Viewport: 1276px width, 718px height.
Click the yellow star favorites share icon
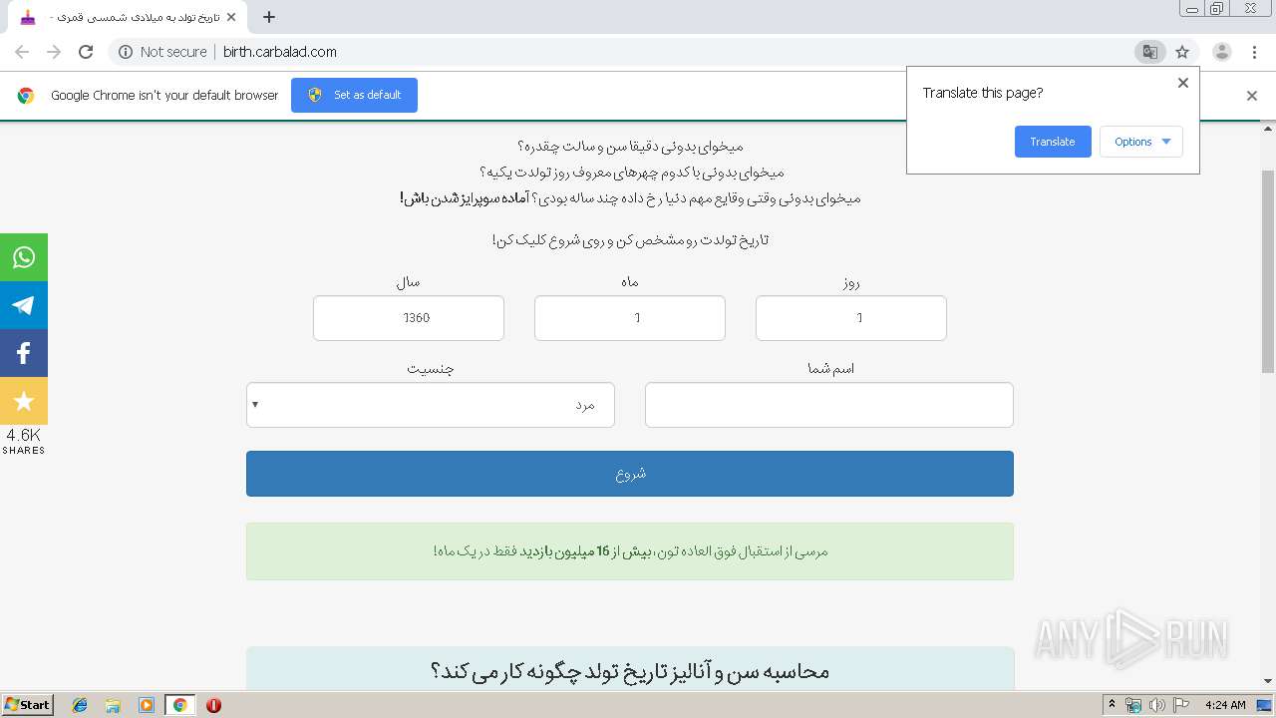click(x=24, y=401)
